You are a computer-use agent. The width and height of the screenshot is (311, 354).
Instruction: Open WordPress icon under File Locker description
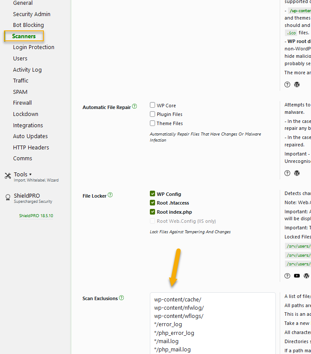[x=306, y=276]
